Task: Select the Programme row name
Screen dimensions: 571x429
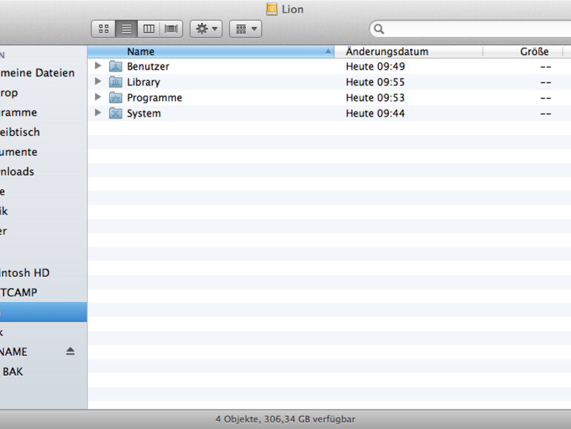Action: pyautogui.click(x=154, y=98)
